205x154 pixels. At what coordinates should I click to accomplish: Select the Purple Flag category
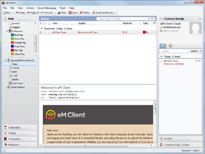(18, 47)
